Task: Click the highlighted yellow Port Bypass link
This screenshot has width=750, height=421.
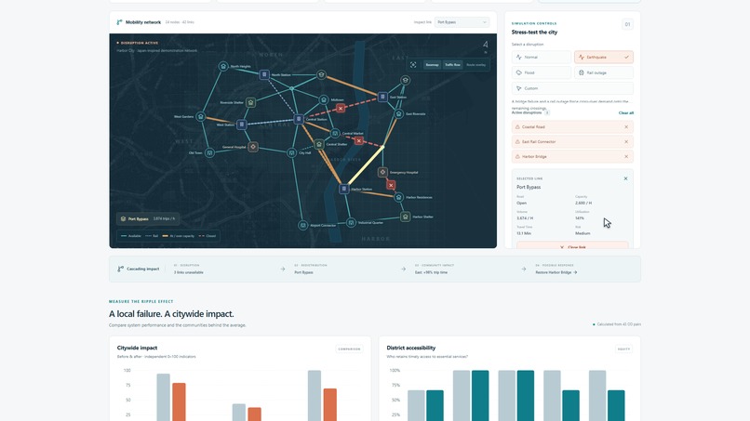Action: point(365,165)
